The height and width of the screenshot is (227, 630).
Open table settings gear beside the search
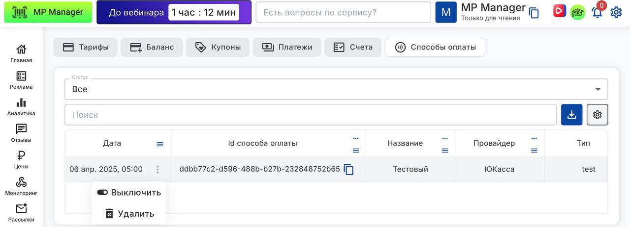tap(597, 115)
